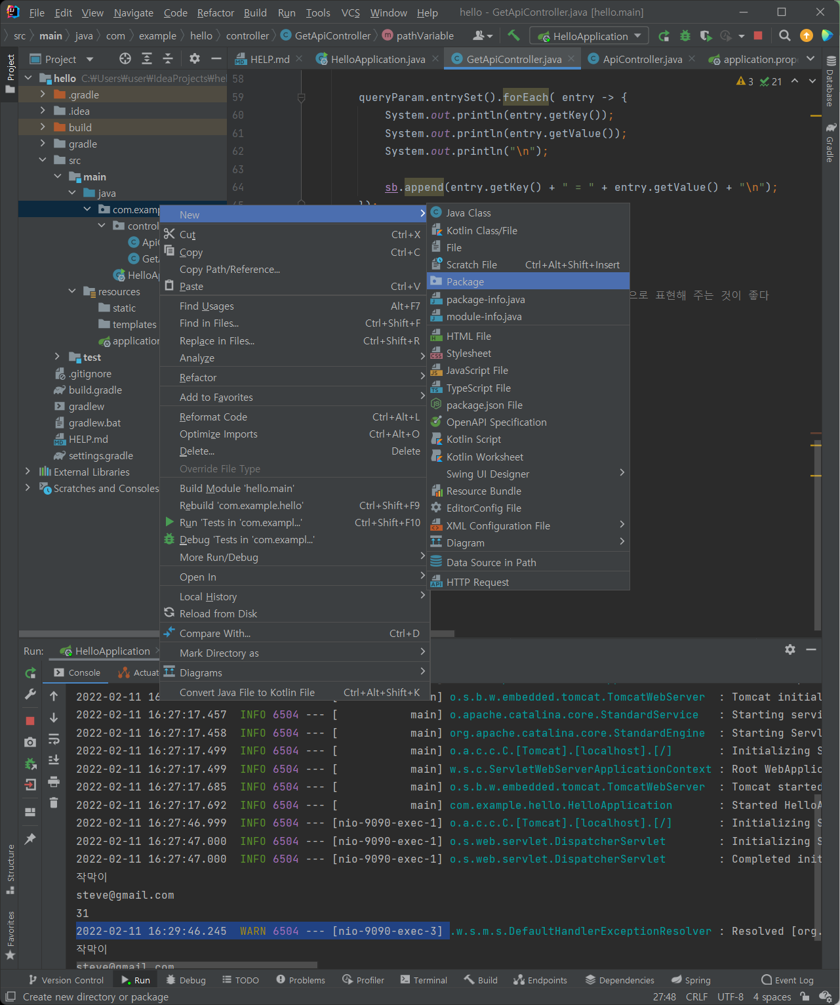This screenshot has width=840, height=1005.
Task: Click the Project tree horizontal scrollbar
Action: [89, 634]
